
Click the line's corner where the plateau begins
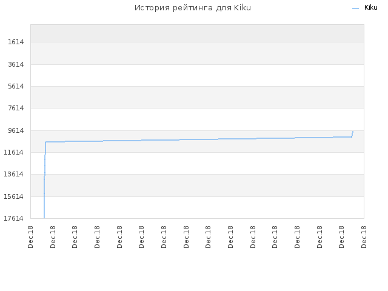pyautogui.click(x=46, y=142)
